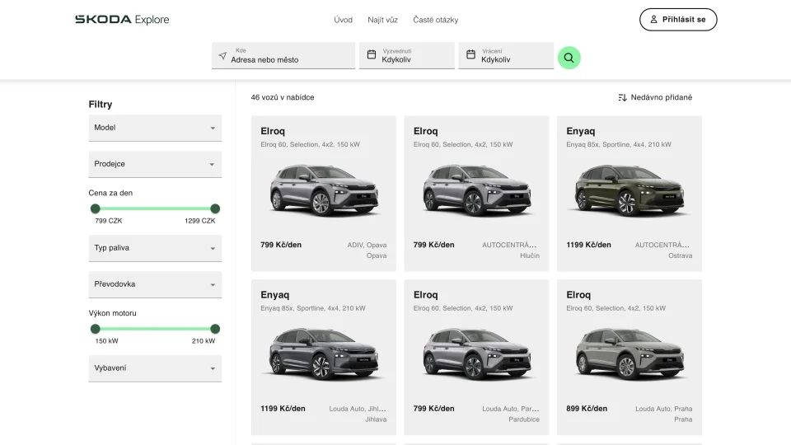Viewport: 791px width, 445px height.
Task: Open the Vybavení filter dropdown
Action: coord(155,368)
